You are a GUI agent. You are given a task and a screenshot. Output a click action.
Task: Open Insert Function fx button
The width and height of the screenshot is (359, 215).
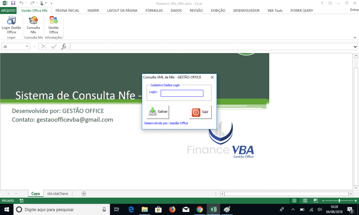tap(64, 47)
